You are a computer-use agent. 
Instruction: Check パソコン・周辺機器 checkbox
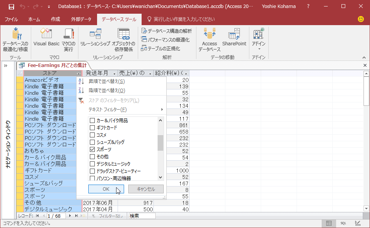[x=92, y=178]
